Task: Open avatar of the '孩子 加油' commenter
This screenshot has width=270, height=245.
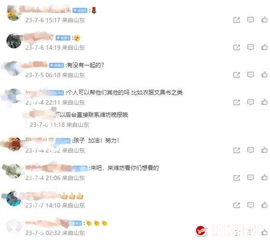Action: [14, 144]
